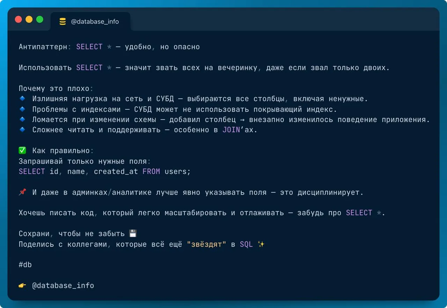Select the @database_info tab
Image resolution: width=447 pixels, height=308 pixels.
tap(90, 22)
